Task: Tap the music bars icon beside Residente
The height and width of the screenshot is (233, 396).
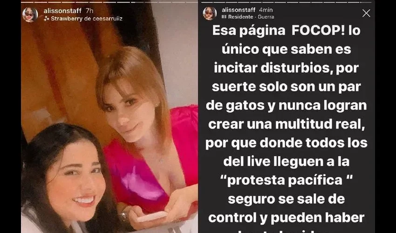Action: (224, 17)
